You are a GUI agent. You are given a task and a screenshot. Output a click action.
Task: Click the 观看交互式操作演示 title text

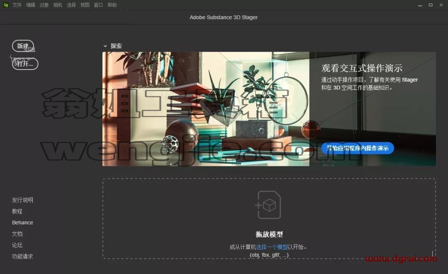click(362, 68)
